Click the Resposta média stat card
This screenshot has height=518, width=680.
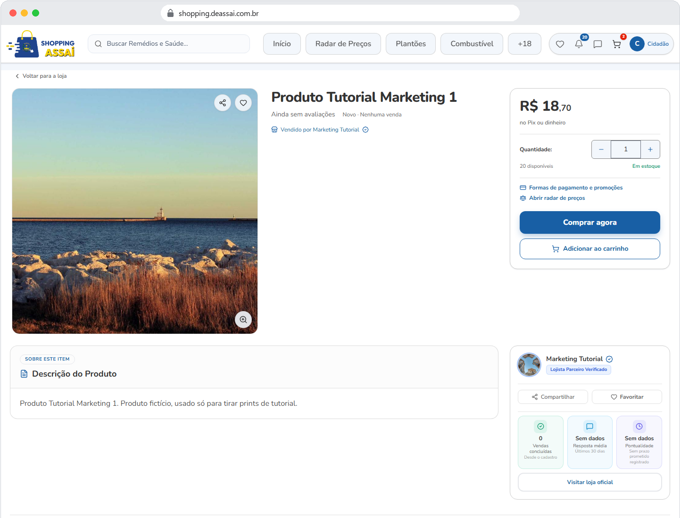pos(590,442)
